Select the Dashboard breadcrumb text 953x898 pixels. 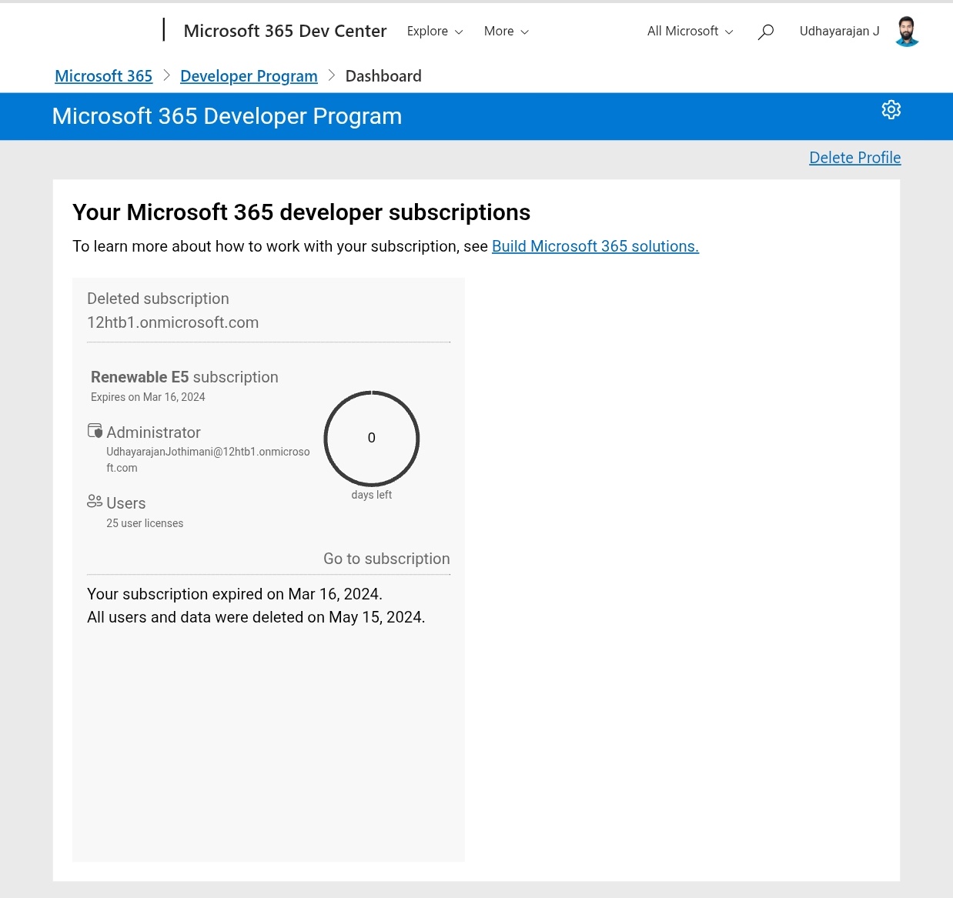point(383,76)
